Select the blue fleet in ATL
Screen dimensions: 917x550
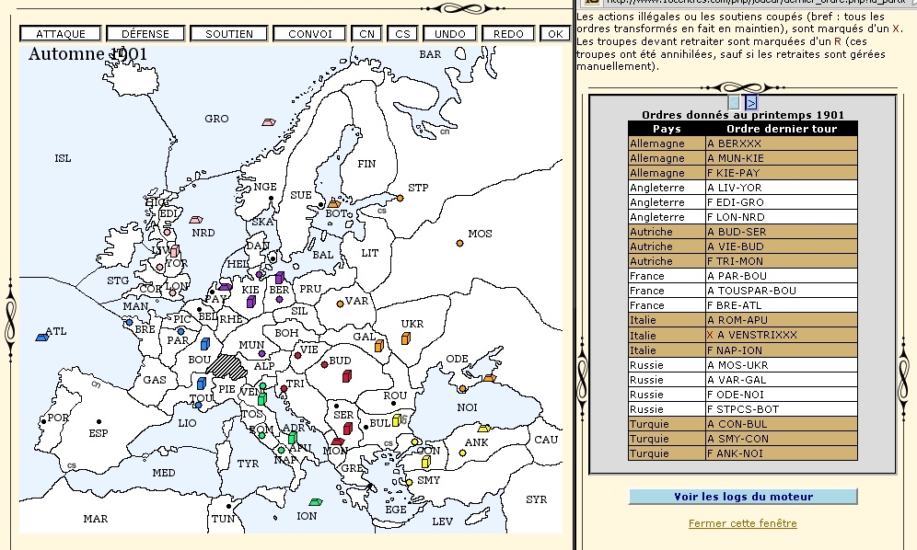point(42,338)
